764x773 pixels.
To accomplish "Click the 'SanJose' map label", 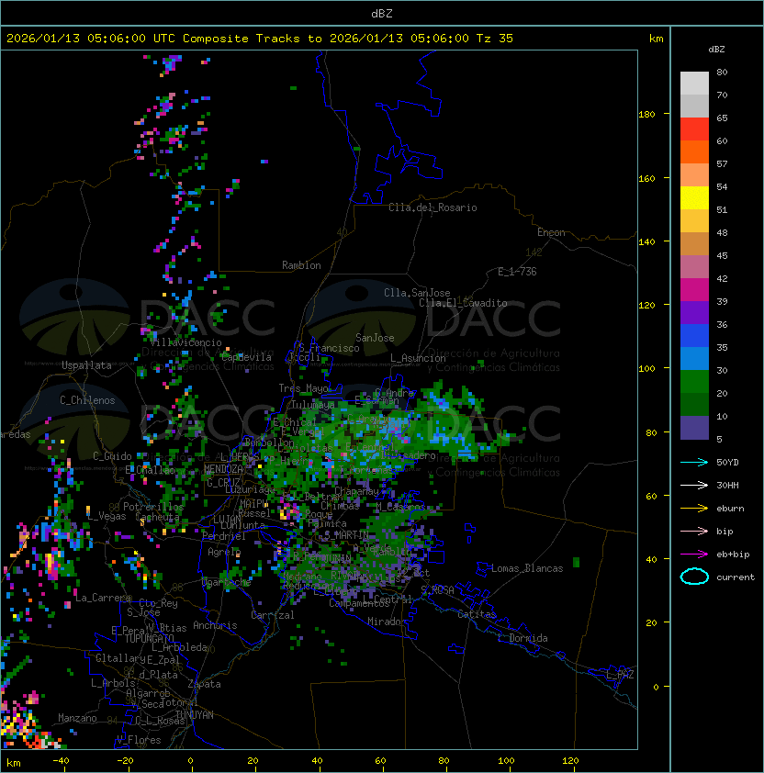I will pos(375,338).
